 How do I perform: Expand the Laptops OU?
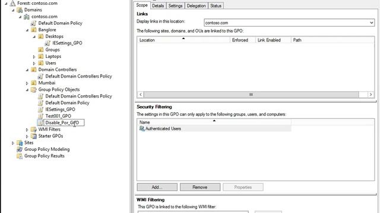coord(34,57)
